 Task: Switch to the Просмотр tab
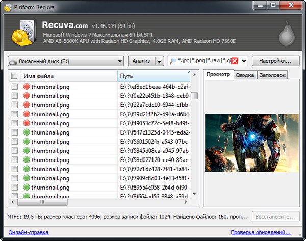tap(218, 75)
